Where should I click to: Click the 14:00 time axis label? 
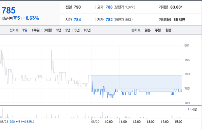pyautogui.click(x=164, y=122)
